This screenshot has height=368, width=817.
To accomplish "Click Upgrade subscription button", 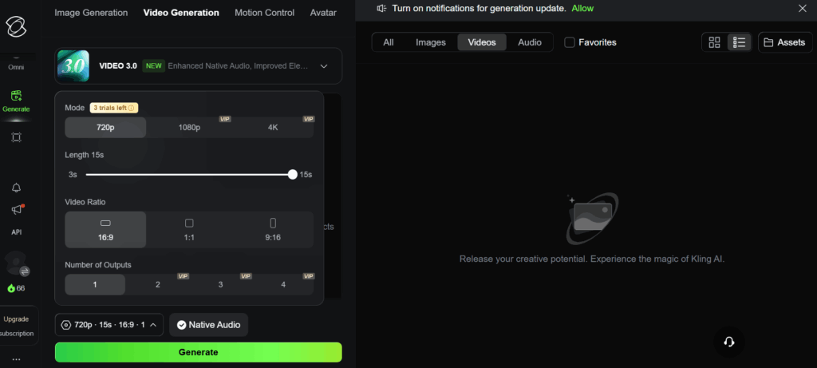I will (17, 326).
